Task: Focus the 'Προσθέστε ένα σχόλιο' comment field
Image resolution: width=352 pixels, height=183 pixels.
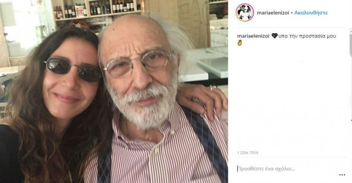Action: tap(282, 168)
